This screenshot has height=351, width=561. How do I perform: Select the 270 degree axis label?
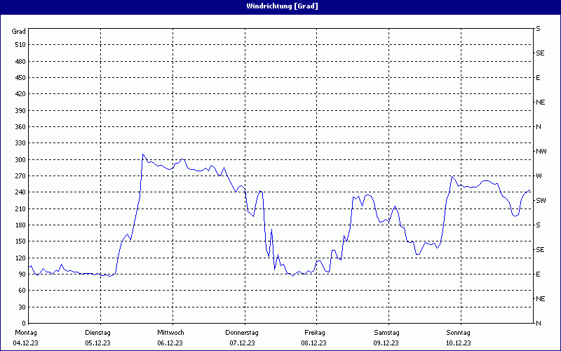[x=19, y=176]
